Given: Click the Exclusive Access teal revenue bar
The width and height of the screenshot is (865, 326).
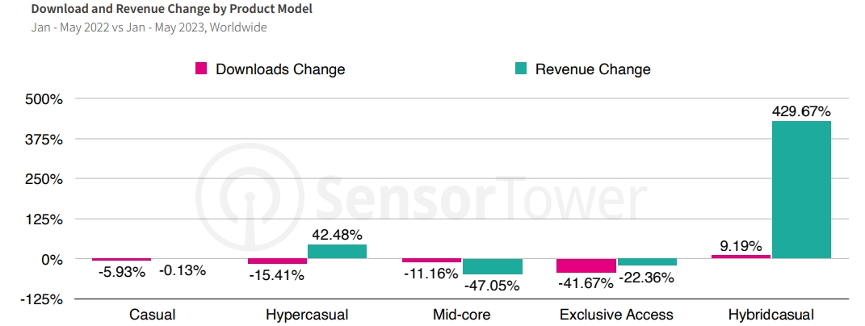Looking at the screenshot, I should 646,262.
